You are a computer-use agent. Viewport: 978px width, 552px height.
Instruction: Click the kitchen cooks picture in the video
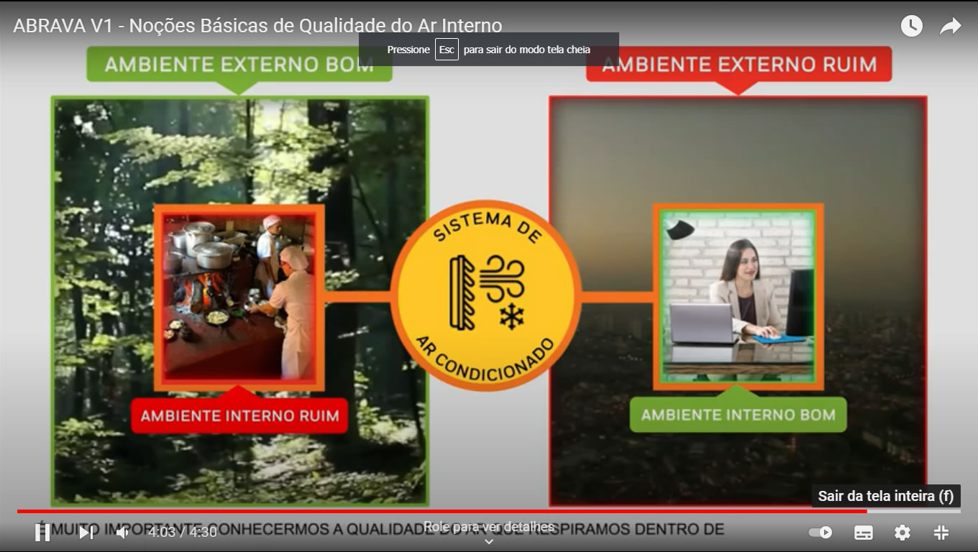coord(239,297)
